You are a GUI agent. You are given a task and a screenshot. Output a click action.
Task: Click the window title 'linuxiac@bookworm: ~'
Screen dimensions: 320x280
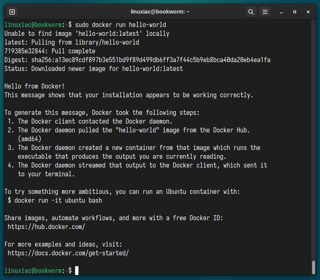[x=160, y=12]
